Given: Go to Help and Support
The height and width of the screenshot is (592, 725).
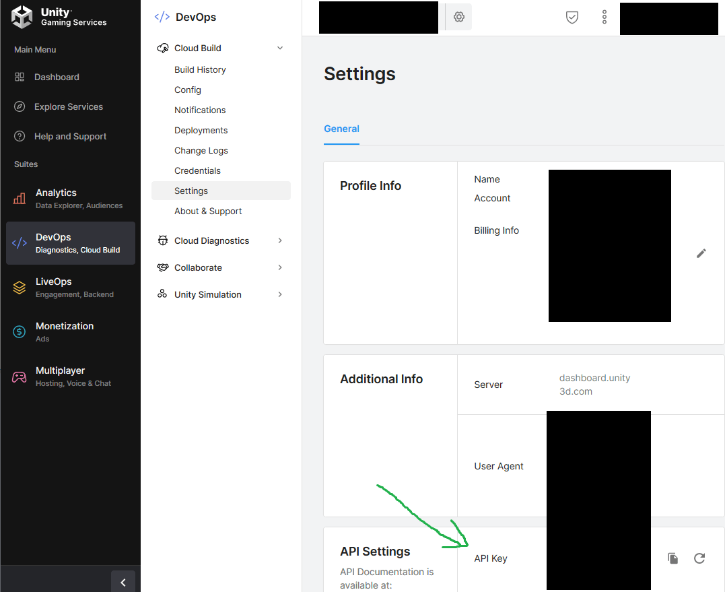Looking at the screenshot, I should [x=70, y=136].
